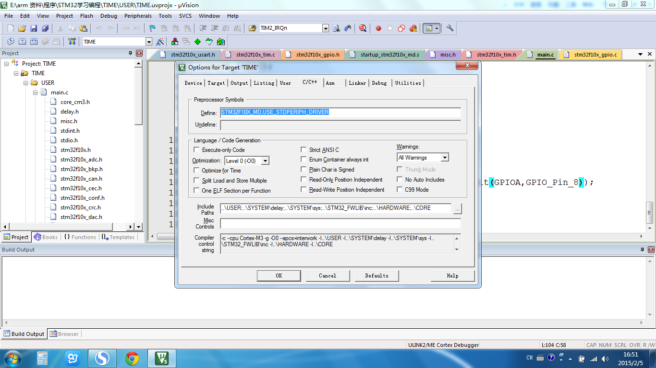This screenshot has width=656, height=368.
Task: Click the Define preprocessor symbols field
Action: click(x=340, y=113)
